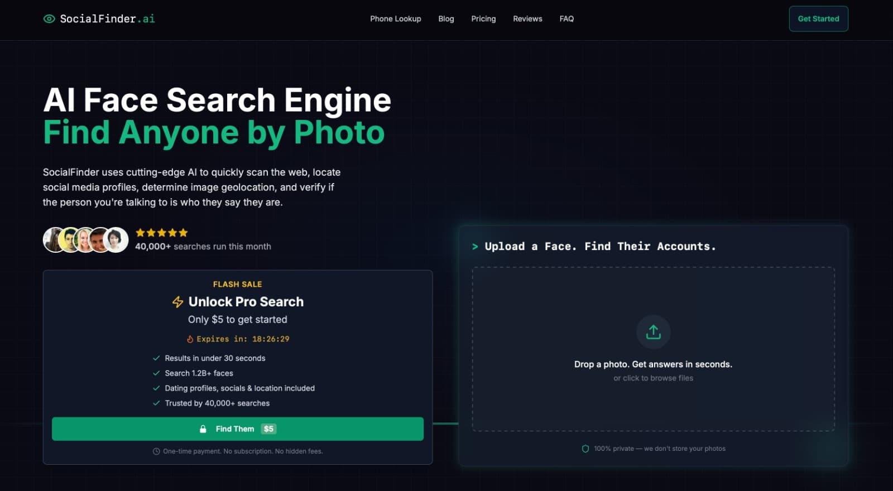Viewport: 893px width, 491px height.
Task: Click the terminal prompt arrow before Upload
Action: (x=475, y=247)
